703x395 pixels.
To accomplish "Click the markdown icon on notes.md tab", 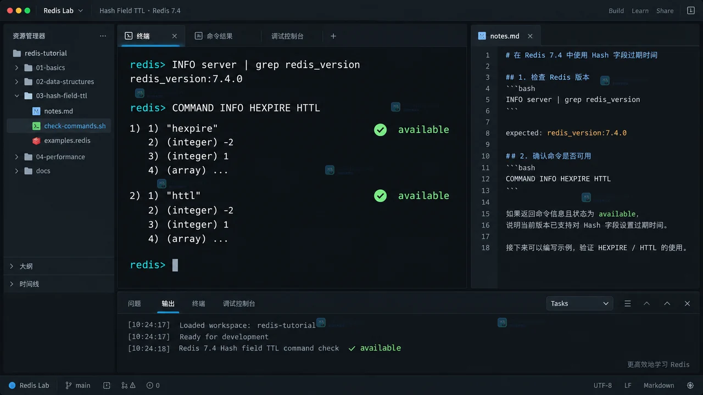I will [482, 36].
